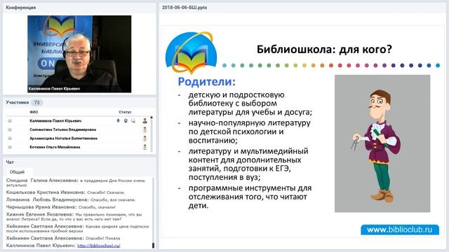Sort participants by ФИО column header
Viewport: 449px width, 252px height.
pyautogui.click(x=34, y=112)
